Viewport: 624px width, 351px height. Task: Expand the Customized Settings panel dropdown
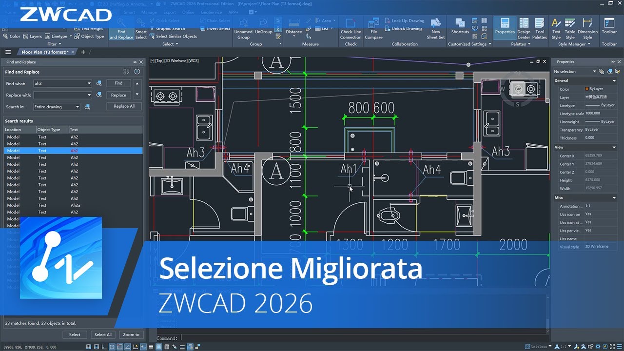click(x=469, y=44)
